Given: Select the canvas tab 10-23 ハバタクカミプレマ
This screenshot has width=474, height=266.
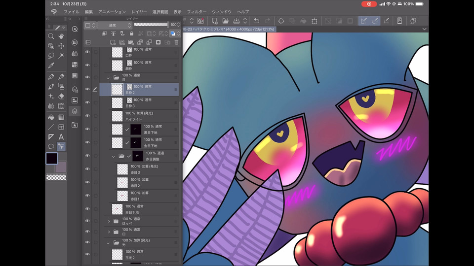Looking at the screenshot, I should [228, 29].
